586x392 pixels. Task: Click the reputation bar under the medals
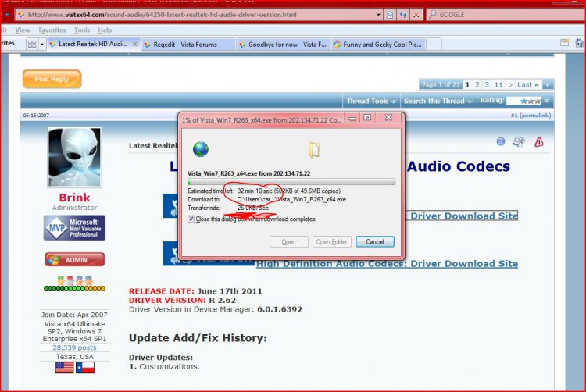[x=74, y=289]
